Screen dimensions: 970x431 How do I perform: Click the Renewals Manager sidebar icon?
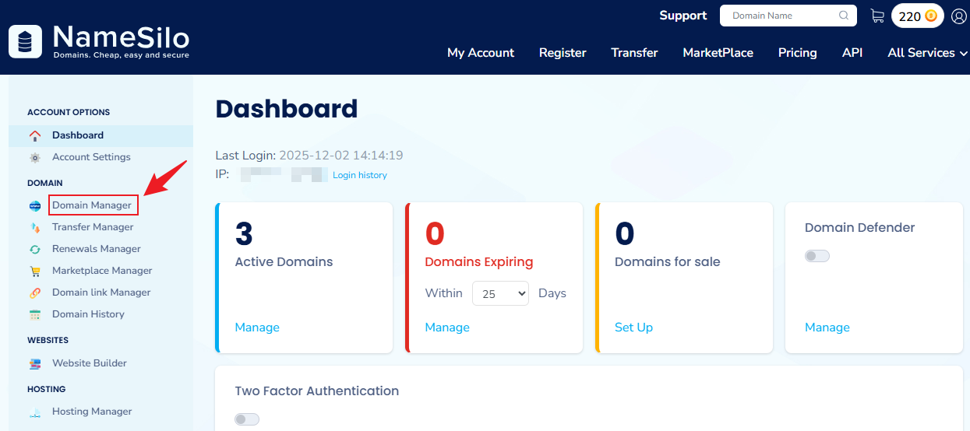point(34,249)
